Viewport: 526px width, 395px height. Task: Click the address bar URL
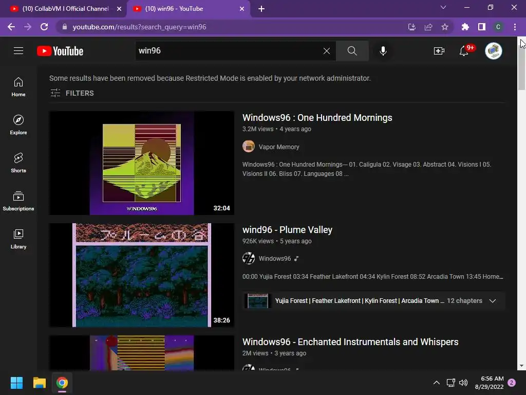[x=140, y=27]
